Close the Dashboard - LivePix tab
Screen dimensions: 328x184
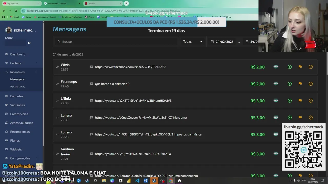tap(80, 3)
